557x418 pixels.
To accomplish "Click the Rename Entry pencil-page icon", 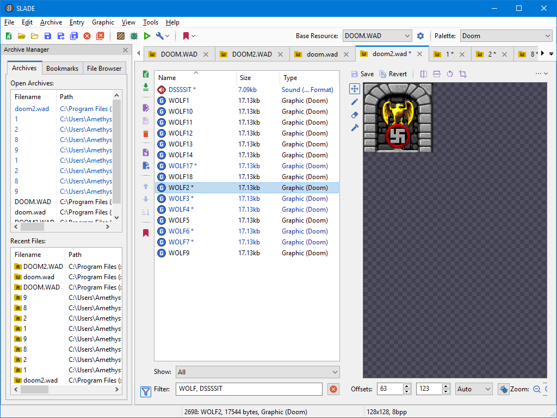I will tap(146, 108).
